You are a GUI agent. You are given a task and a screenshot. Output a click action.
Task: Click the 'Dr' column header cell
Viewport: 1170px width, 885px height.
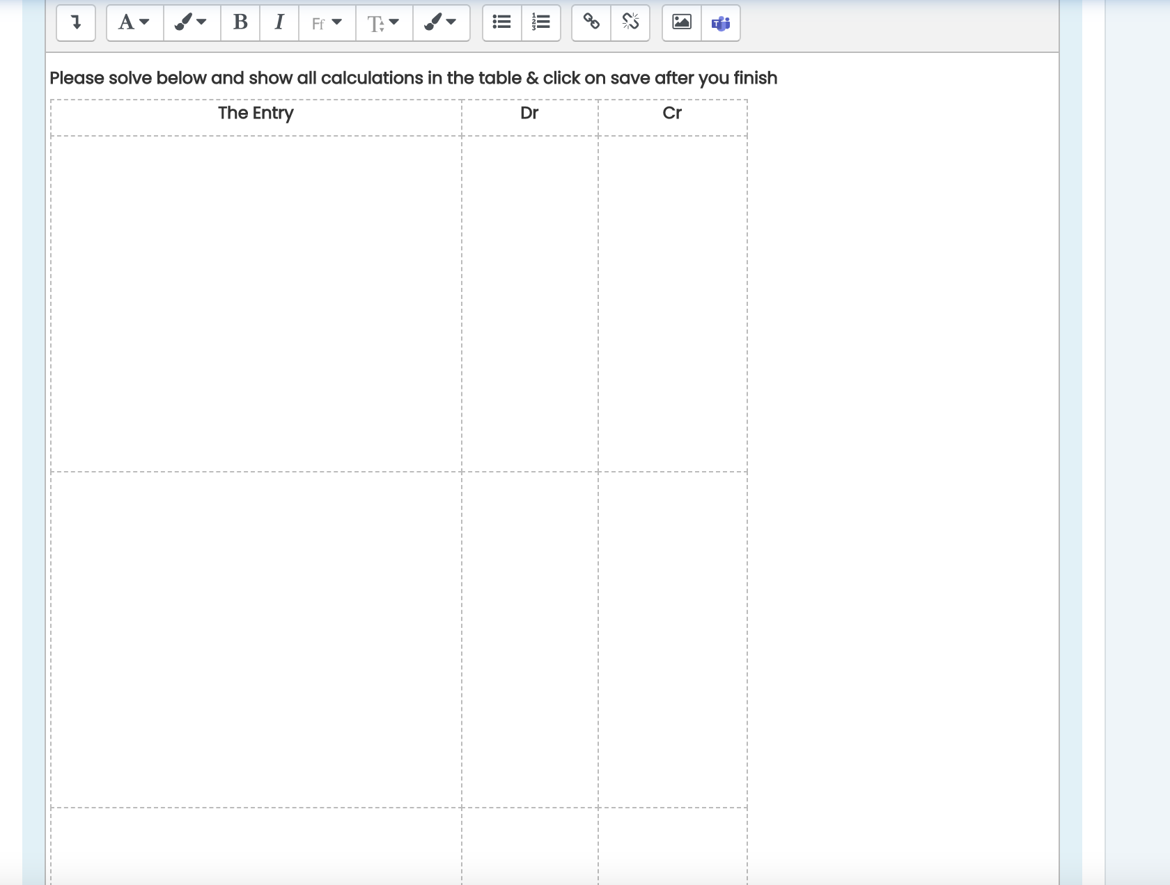(529, 114)
